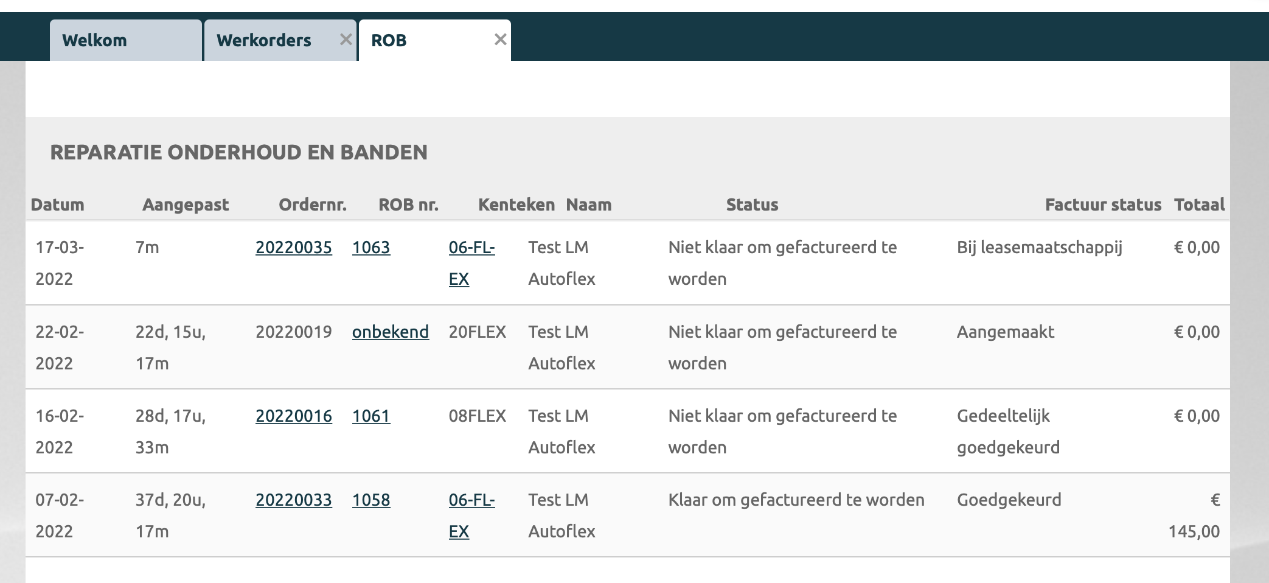This screenshot has width=1269, height=583.
Task: Open the 'onbekend' ROB link
Action: (x=390, y=332)
